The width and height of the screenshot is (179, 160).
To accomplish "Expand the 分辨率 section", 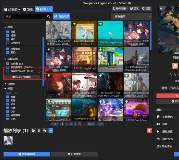I will point(5,84).
